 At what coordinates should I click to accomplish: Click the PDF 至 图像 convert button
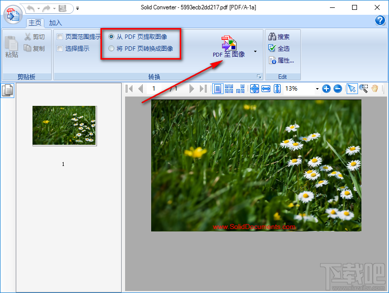[x=229, y=47]
